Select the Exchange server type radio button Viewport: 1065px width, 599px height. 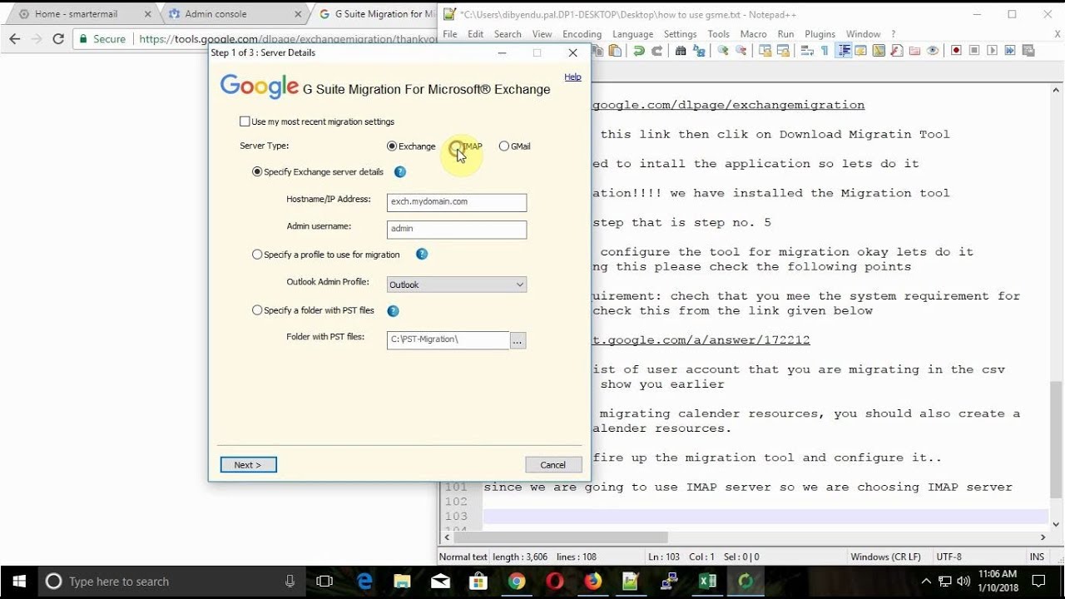[x=392, y=146]
